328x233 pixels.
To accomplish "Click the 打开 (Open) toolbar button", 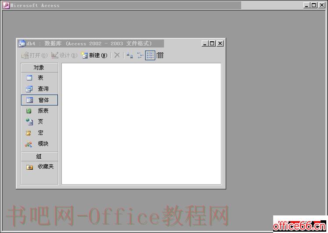I will [x=34, y=55].
